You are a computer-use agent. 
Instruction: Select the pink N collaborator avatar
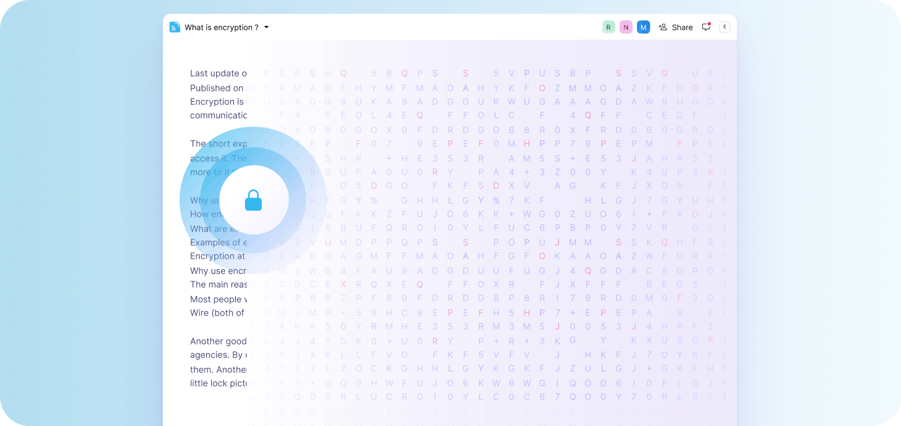coord(626,27)
